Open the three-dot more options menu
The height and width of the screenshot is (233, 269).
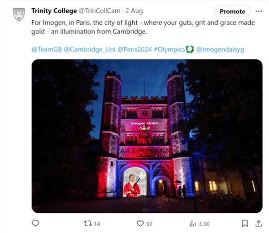point(259,11)
